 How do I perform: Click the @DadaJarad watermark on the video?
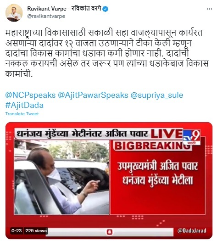192,230
